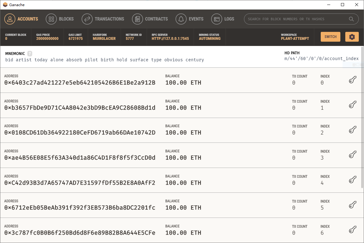Switch to EVENTS tab label

[196, 19]
